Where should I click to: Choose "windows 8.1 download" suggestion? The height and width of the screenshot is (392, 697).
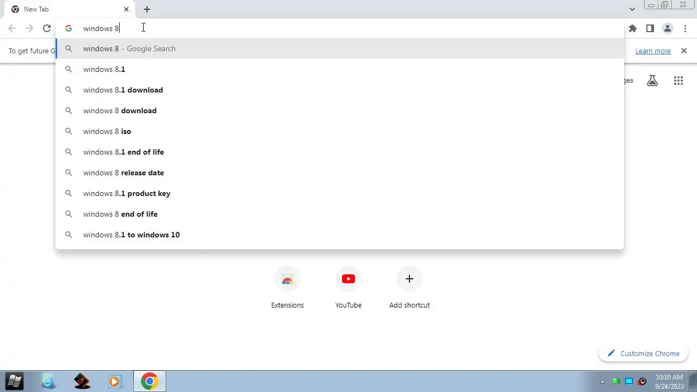click(x=340, y=90)
